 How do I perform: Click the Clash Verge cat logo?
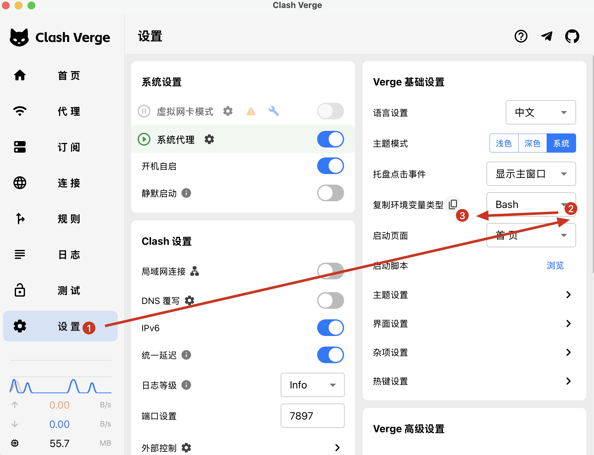click(19, 37)
